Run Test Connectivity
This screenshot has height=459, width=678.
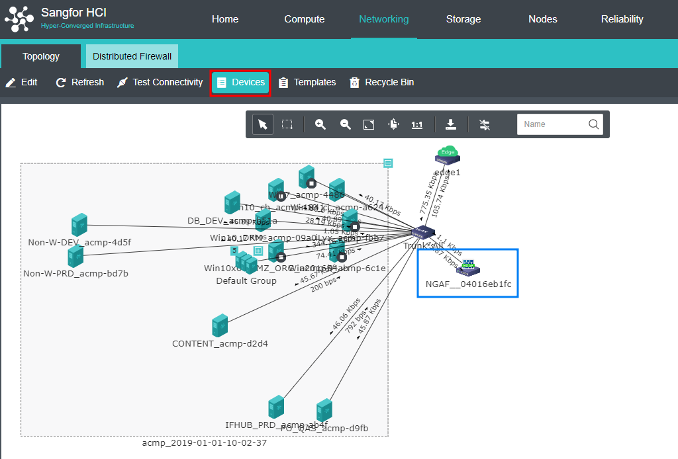pos(160,82)
